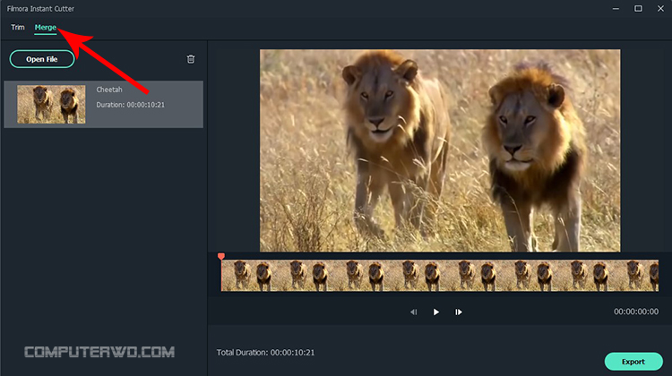
Task: Close the Filmora Instant Cutter window
Action: tap(660, 9)
